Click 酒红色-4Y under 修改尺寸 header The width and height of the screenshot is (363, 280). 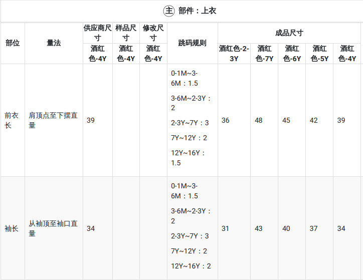[x=153, y=54]
